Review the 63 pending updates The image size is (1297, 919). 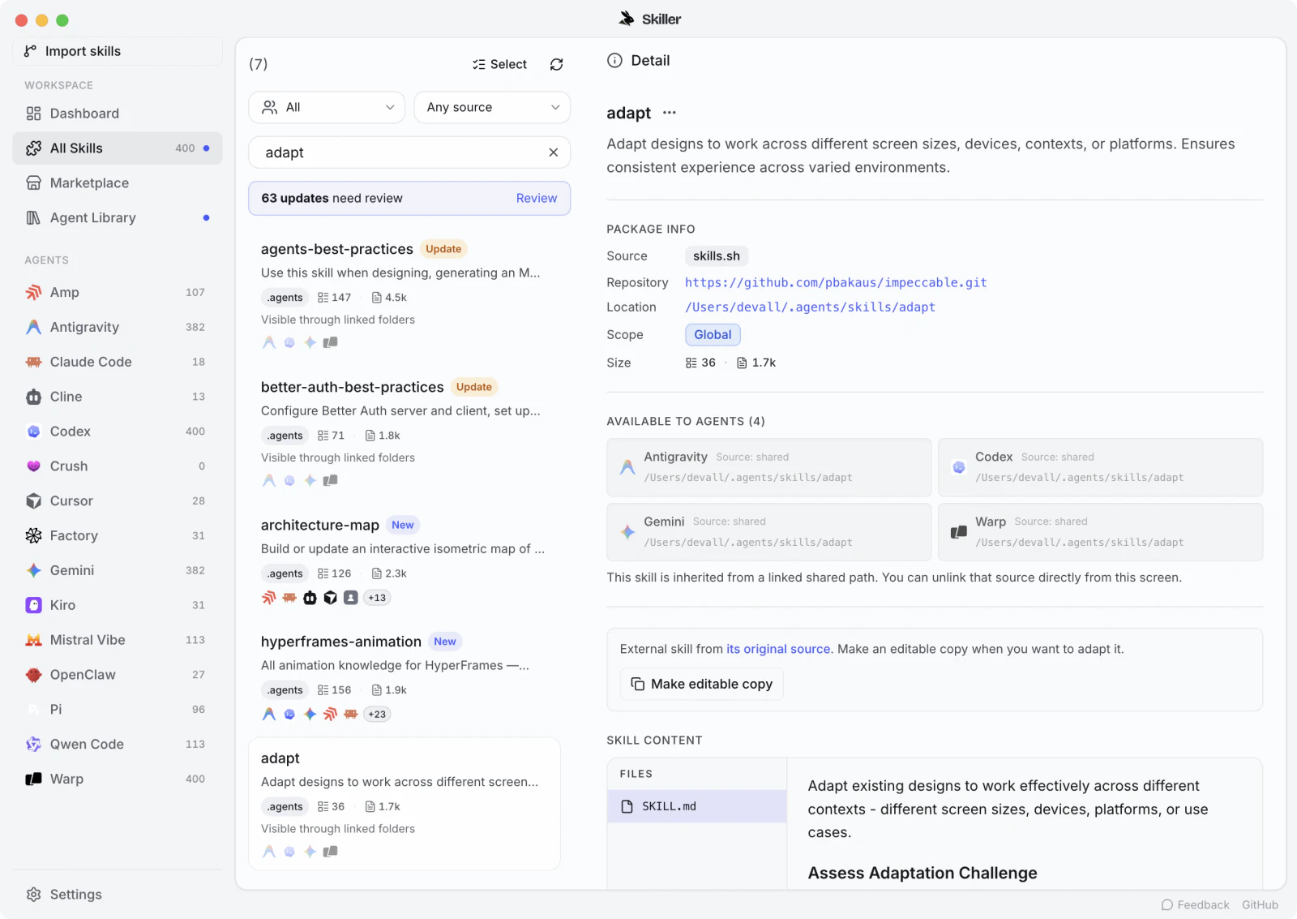537,198
